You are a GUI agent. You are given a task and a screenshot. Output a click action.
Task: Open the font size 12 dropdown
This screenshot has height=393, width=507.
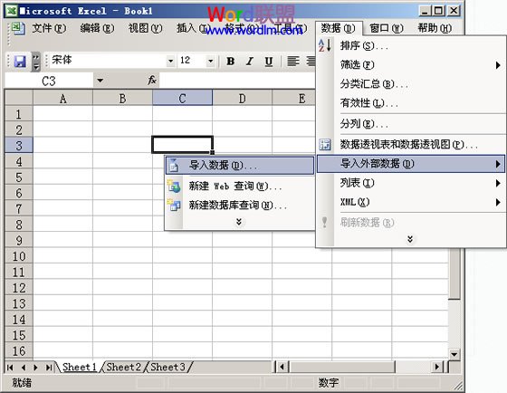(x=210, y=61)
